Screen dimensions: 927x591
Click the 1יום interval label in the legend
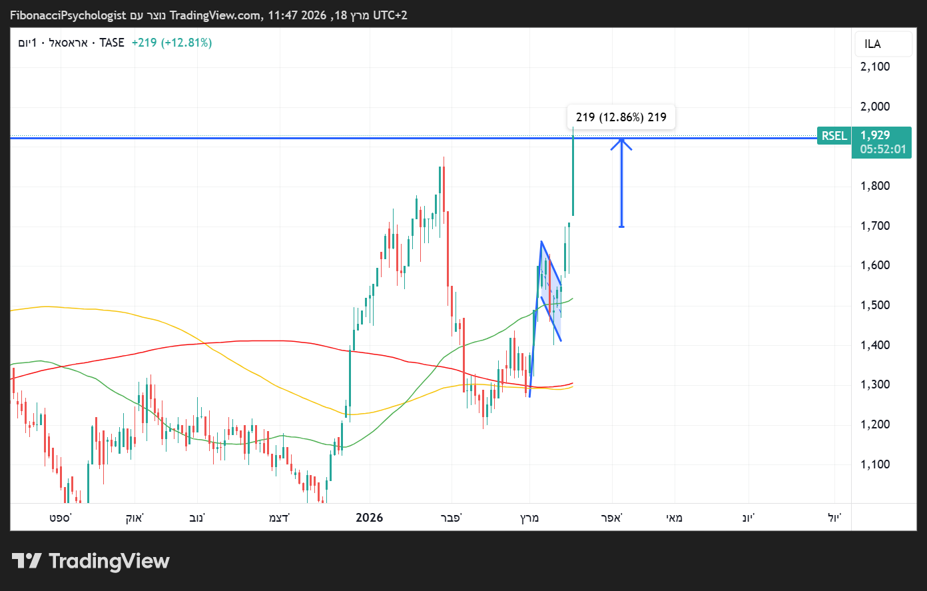pyautogui.click(x=27, y=43)
